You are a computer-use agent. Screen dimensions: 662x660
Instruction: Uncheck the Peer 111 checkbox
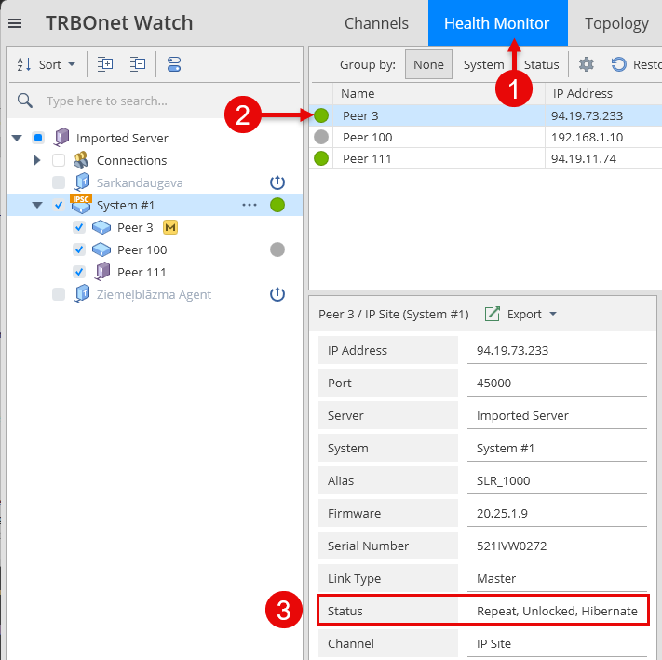coord(79,272)
